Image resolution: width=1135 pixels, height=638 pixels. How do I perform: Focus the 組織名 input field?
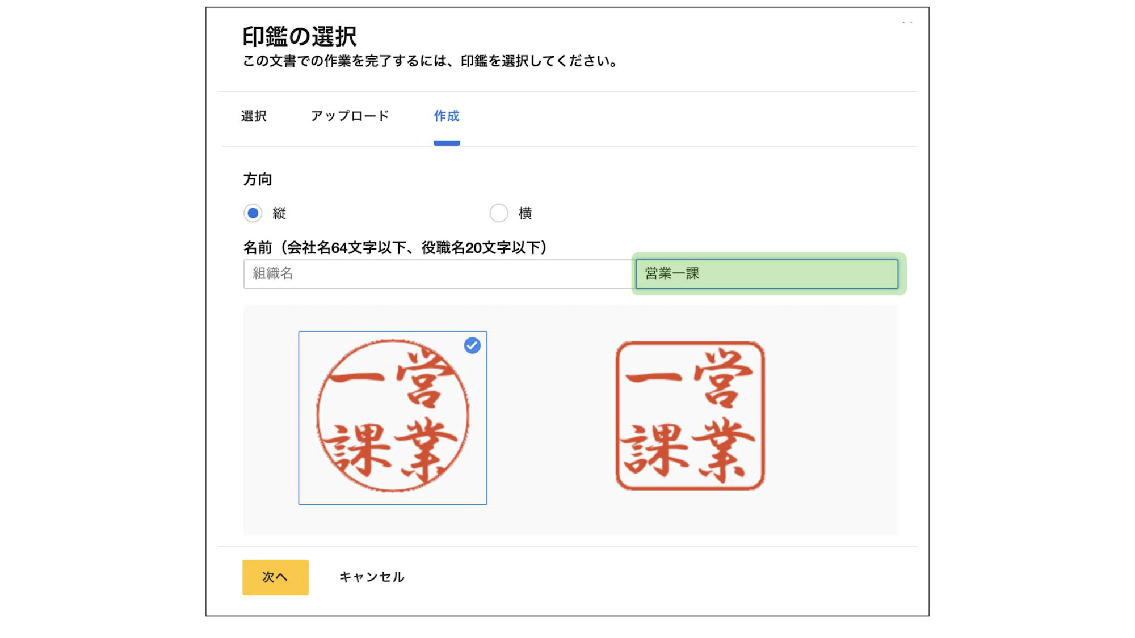pos(439,274)
